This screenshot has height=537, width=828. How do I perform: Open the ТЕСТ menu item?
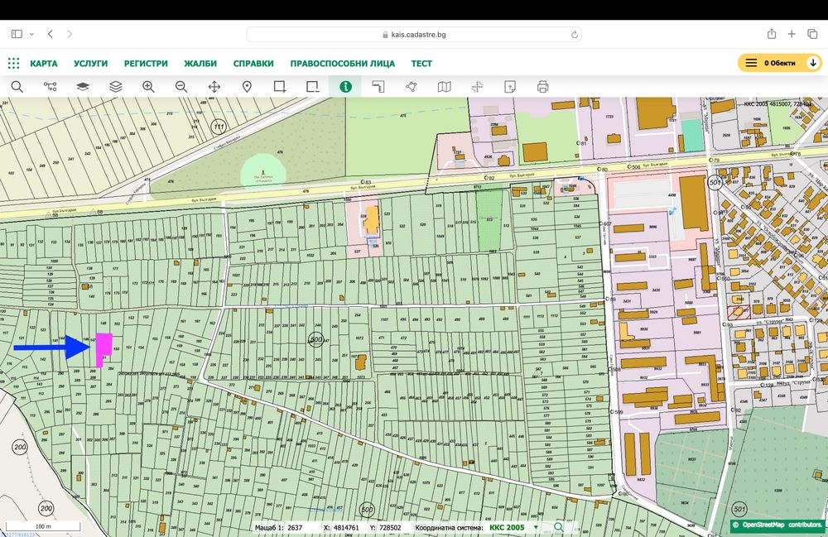pyautogui.click(x=421, y=64)
